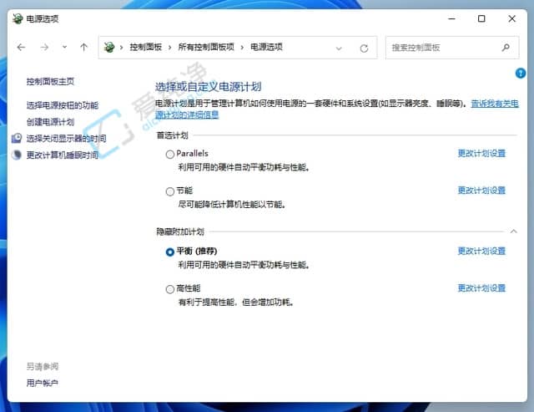Open the address bar history dropdown

[339, 48]
